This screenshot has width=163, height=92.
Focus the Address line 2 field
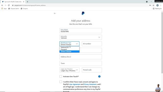[80, 57]
